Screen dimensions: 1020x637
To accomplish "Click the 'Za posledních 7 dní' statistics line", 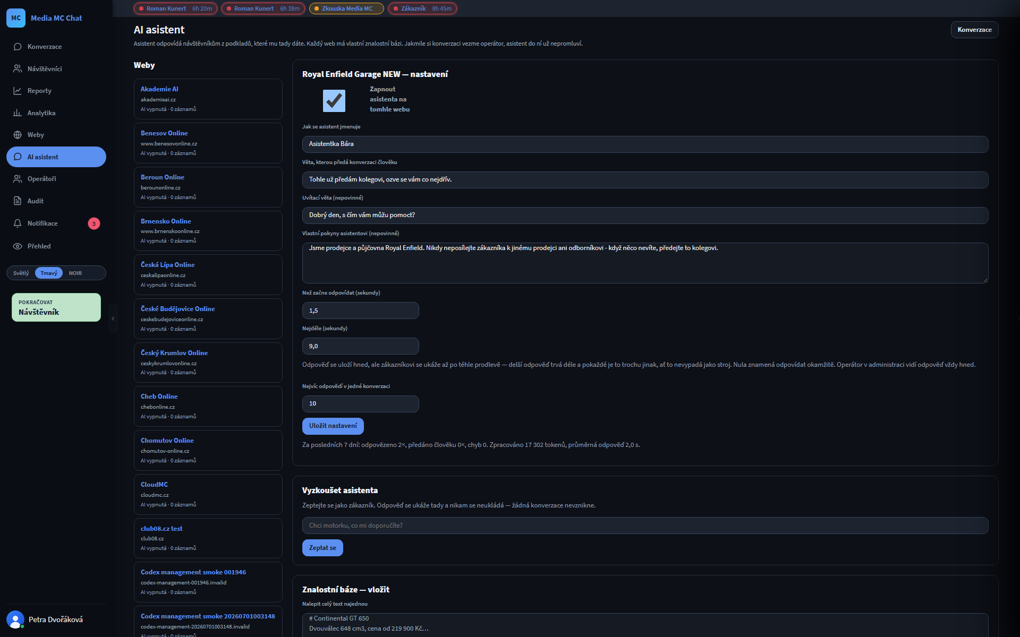I will [x=471, y=445].
